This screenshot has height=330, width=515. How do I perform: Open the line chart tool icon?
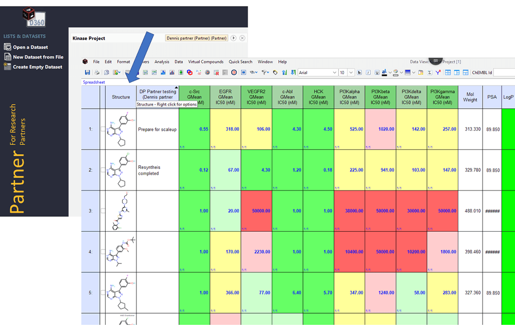pos(154,73)
